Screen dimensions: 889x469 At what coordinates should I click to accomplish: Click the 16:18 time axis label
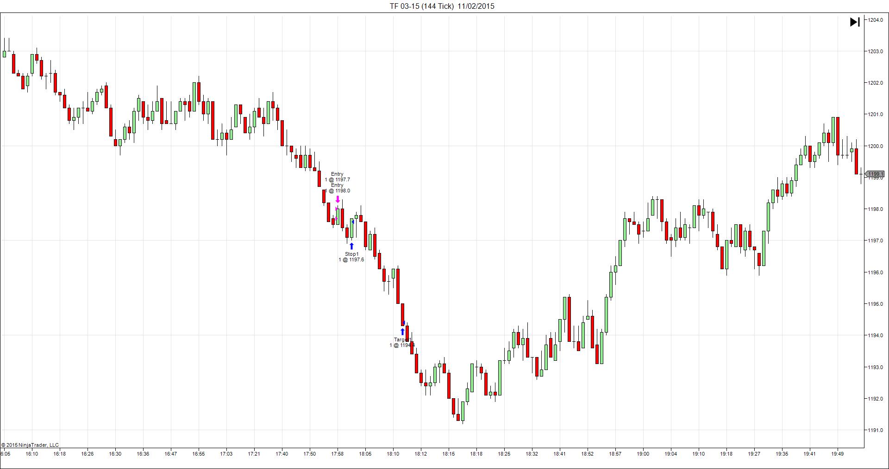coord(60,454)
